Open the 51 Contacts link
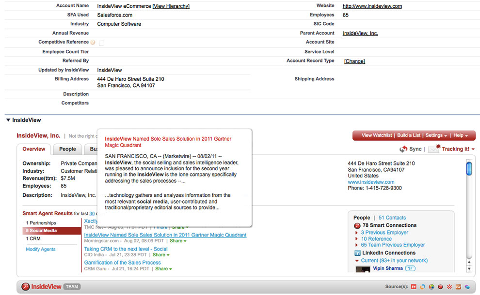Screen dimensions: 480x295 tap(392, 218)
